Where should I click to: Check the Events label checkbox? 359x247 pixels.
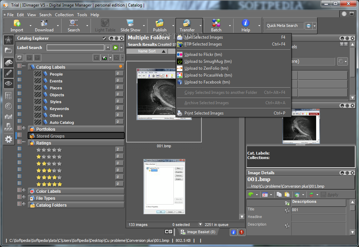point(20,79)
